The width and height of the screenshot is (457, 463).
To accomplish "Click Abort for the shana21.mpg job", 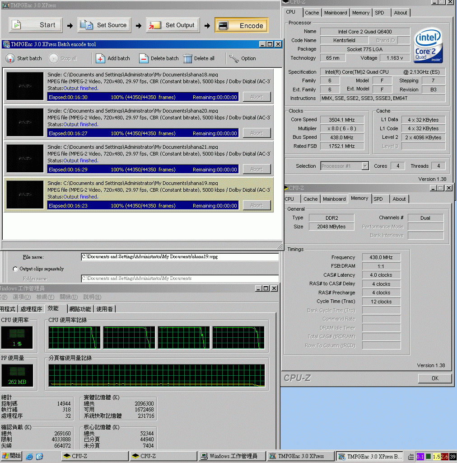I will click(x=256, y=169).
